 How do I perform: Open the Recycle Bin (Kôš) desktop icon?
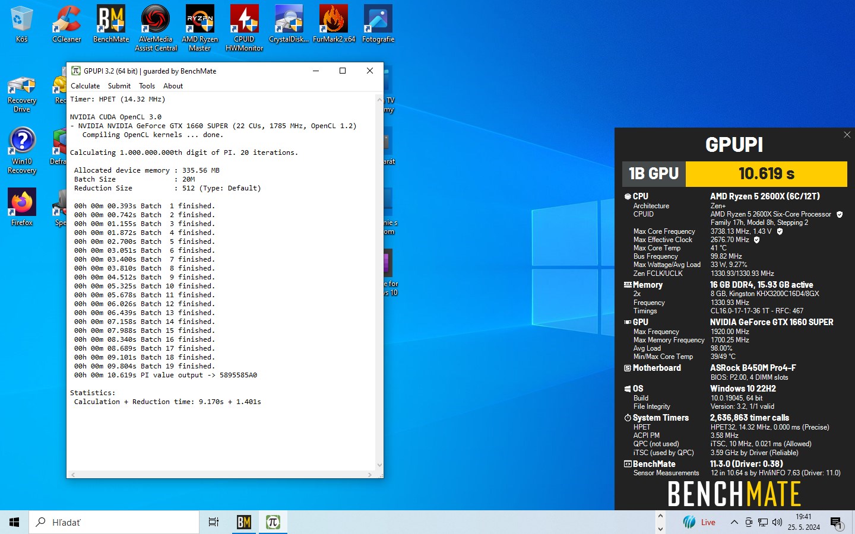pyautogui.click(x=21, y=24)
